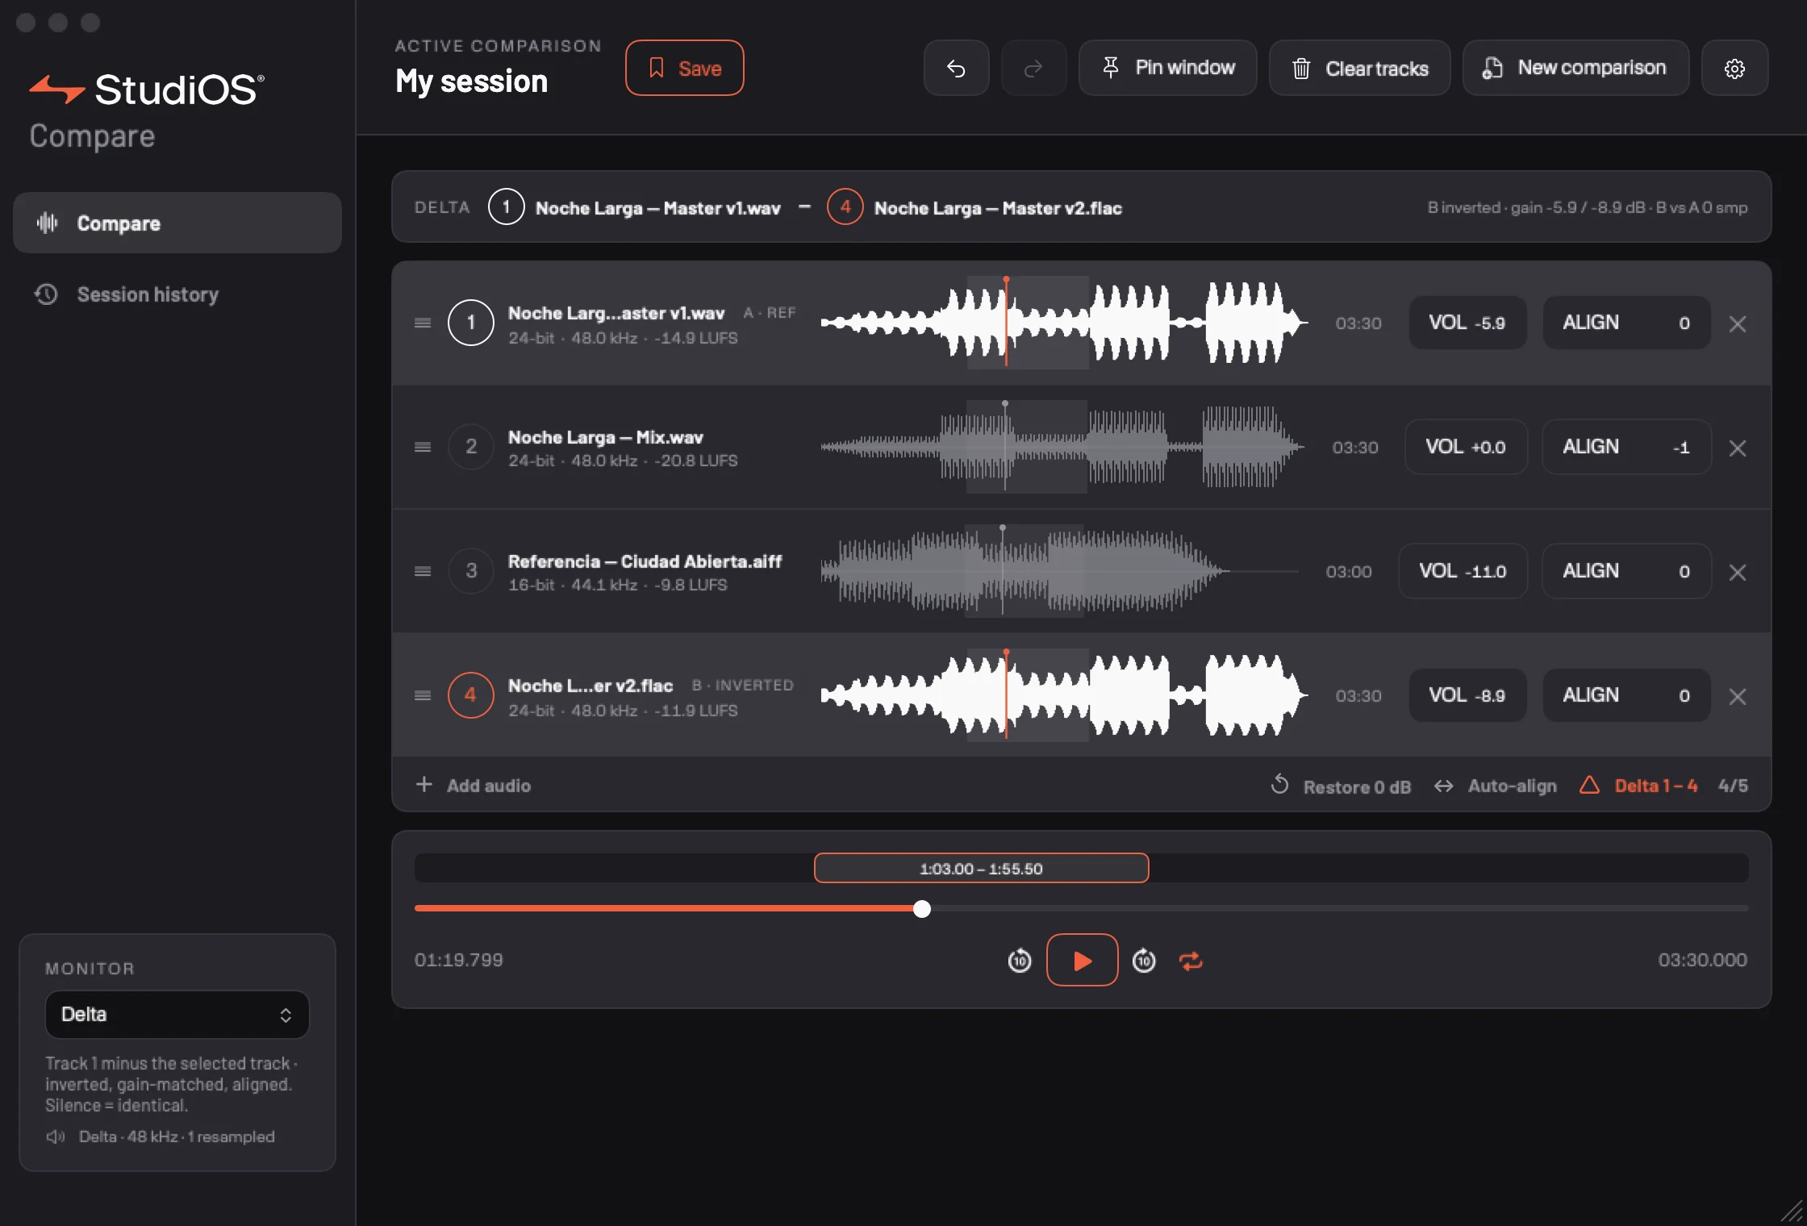
Task: Click the Pin window button
Action: coord(1167,69)
